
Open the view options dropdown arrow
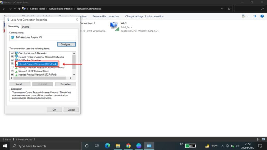(248, 16)
